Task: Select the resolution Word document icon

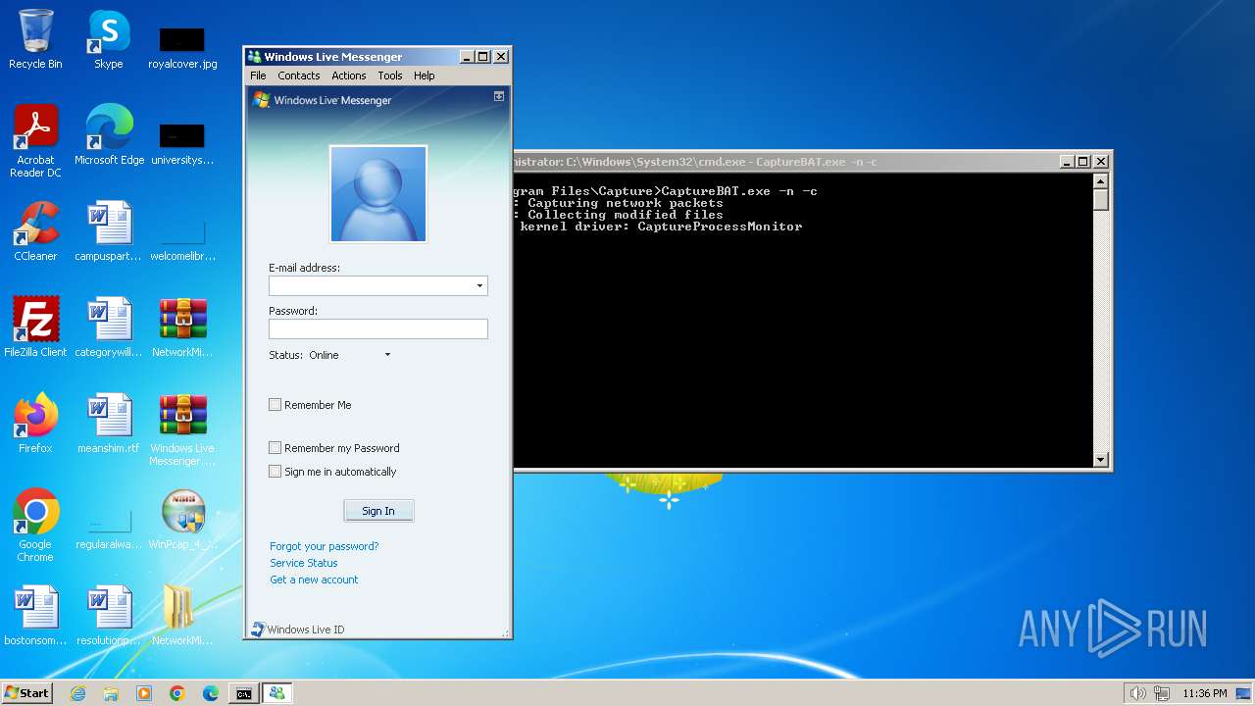Action: coord(109,616)
